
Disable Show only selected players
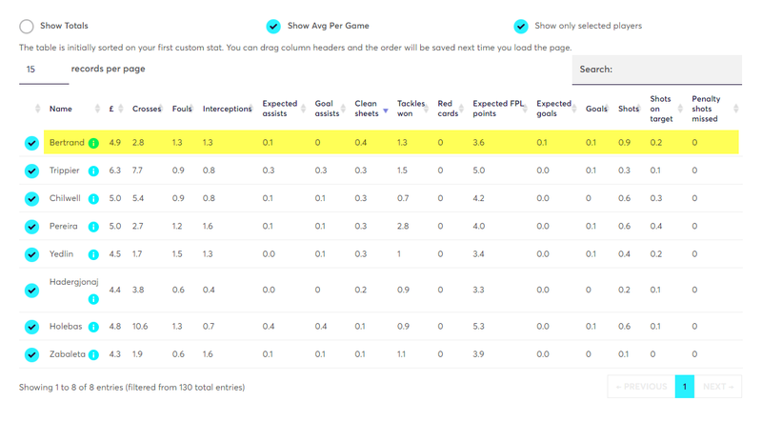[x=521, y=27]
